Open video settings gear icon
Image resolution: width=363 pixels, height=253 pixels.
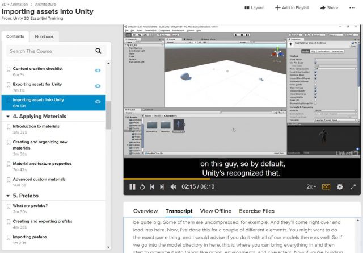340,187
